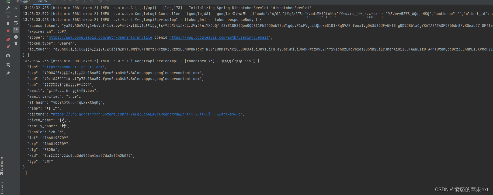
Task: Click the "access_token" line
Action: tap(260, 26)
